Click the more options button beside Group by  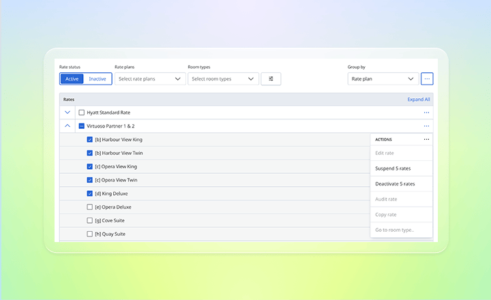coord(427,79)
